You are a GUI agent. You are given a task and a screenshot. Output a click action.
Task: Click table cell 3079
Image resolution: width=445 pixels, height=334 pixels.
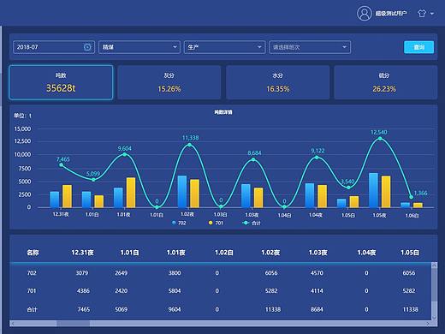point(82,273)
